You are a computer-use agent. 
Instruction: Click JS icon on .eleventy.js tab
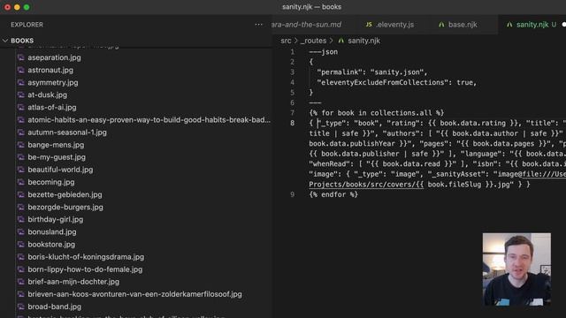pyautogui.click(x=369, y=25)
